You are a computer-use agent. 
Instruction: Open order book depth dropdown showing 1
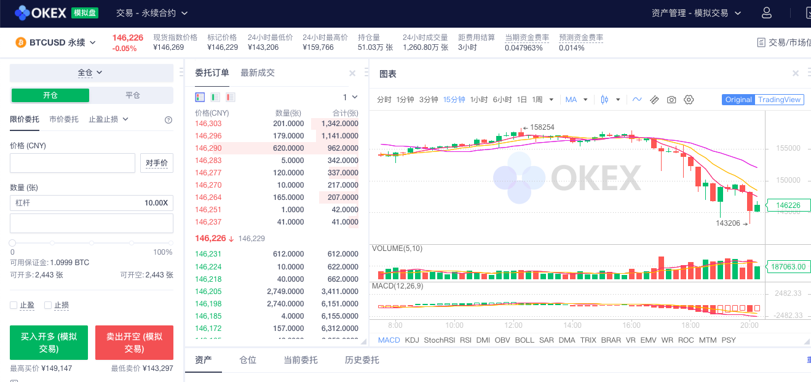pos(350,97)
